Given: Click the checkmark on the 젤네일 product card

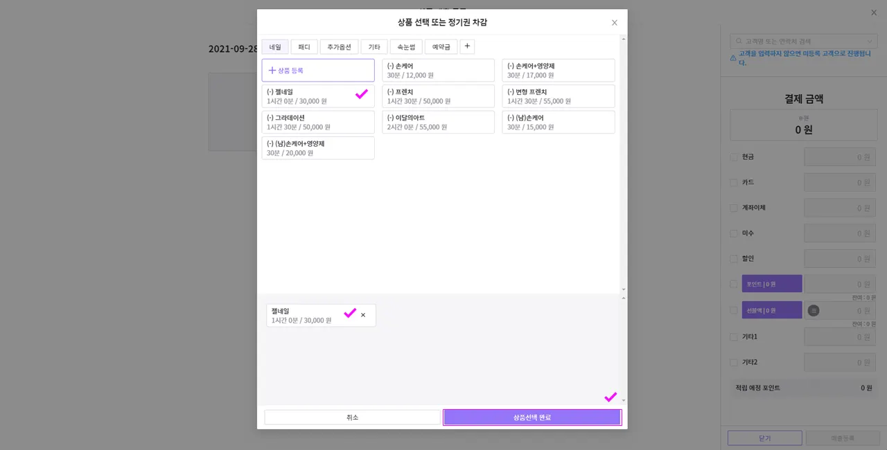Looking at the screenshot, I should pos(361,95).
